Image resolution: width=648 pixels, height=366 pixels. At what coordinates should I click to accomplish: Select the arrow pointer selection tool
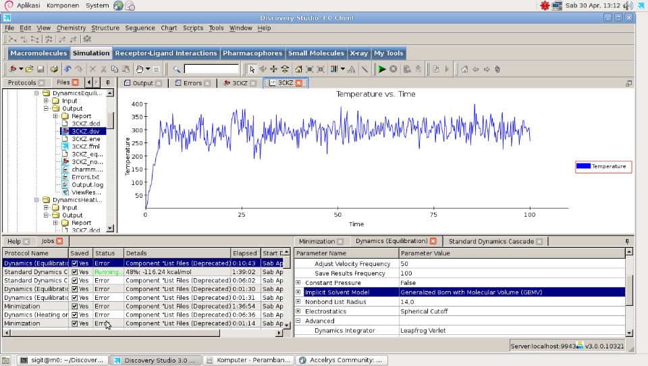[x=252, y=69]
